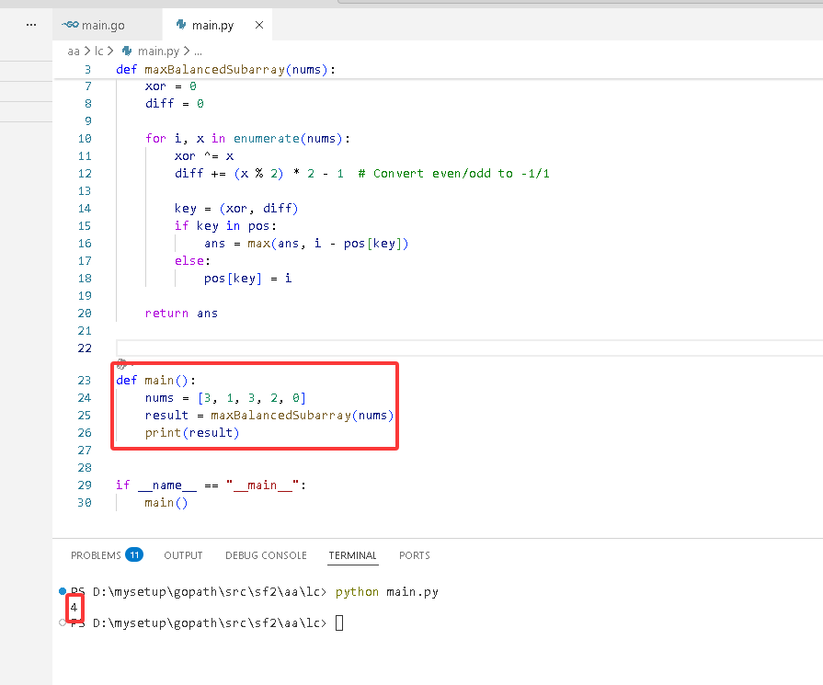Click the 'nums = [3, 1, 3, 2, 0]' line
Viewport: 823px width, 685px height.
coord(225,398)
